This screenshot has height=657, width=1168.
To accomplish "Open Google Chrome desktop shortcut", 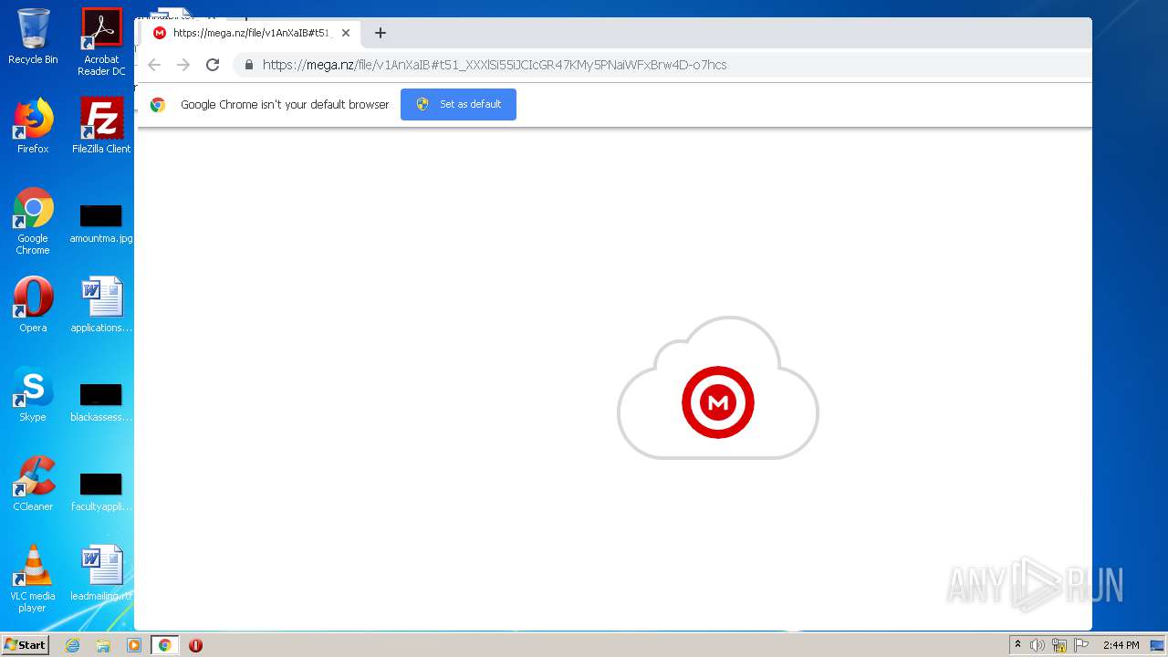I will pos(33,221).
